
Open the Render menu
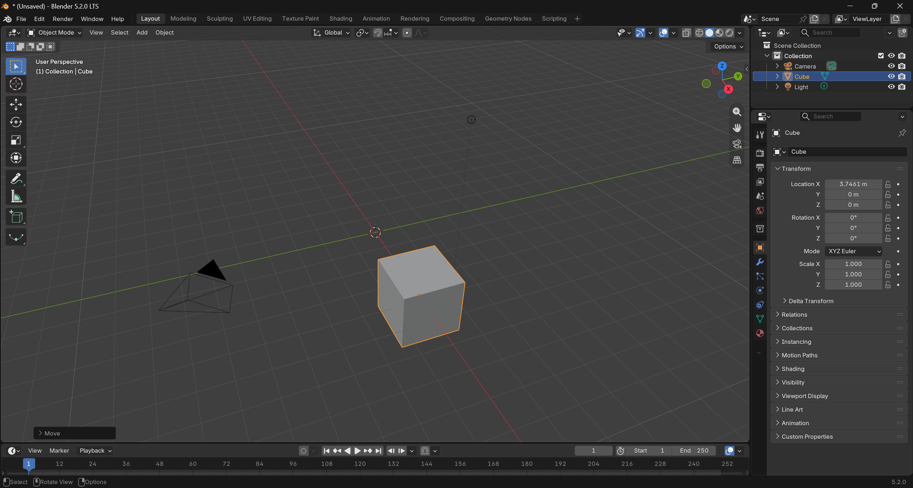63,19
